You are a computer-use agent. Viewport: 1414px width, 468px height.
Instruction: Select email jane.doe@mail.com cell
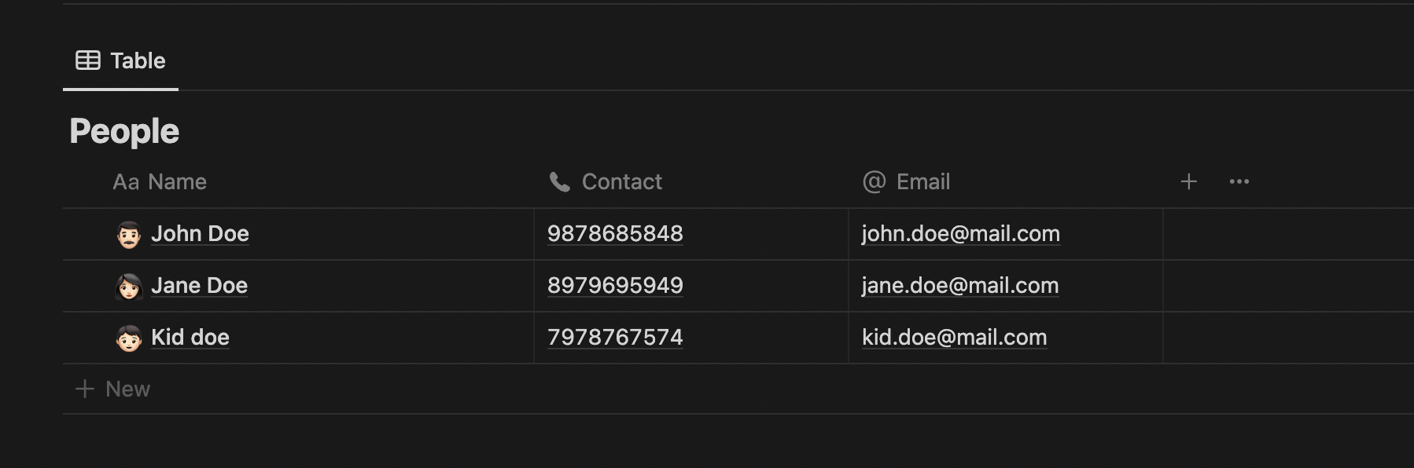click(1006, 286)
